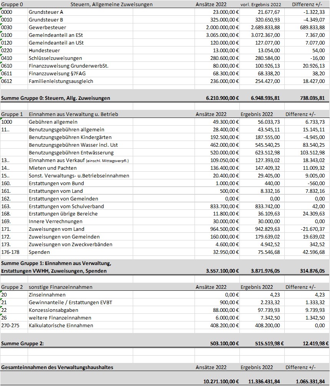The height and width of the screenshot is (386, 330).
Task: Select Gemeindeanteil an USt row label
Action: pyautogui.click(x=80, y=43)
